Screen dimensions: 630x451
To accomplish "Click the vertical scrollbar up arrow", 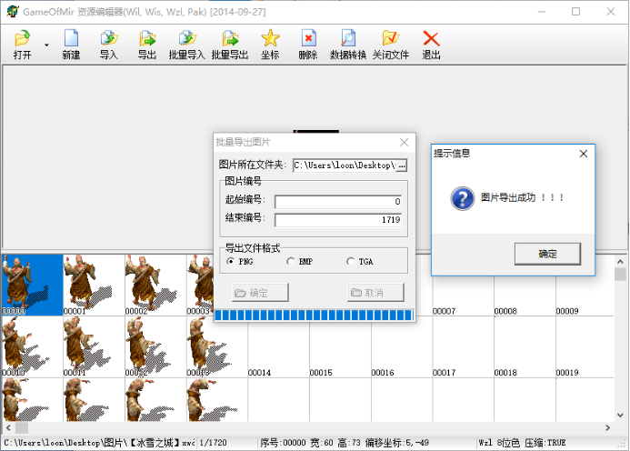I will point(620,261).
